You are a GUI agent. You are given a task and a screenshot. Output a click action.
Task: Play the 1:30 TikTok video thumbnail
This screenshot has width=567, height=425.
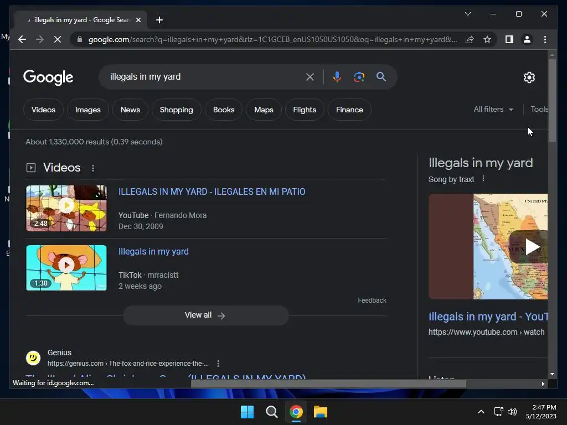point(66,268)
